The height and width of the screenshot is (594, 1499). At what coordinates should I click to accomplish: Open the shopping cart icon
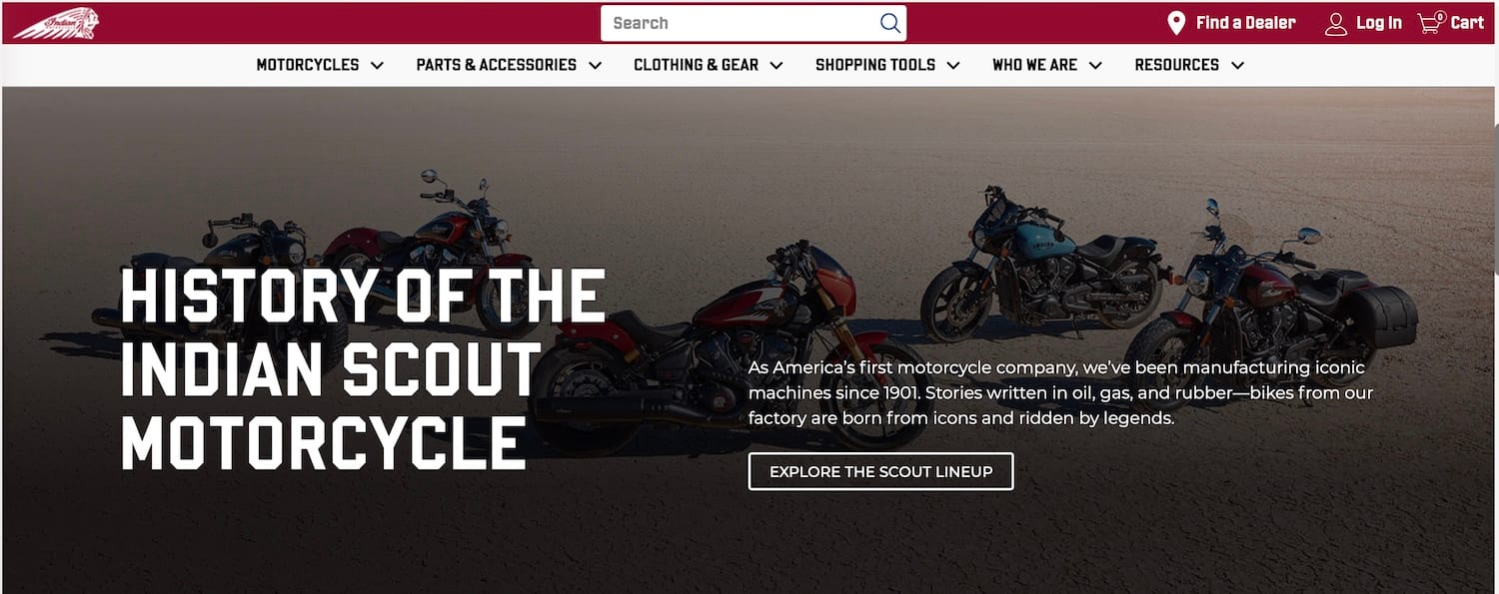coord(1432,22)
